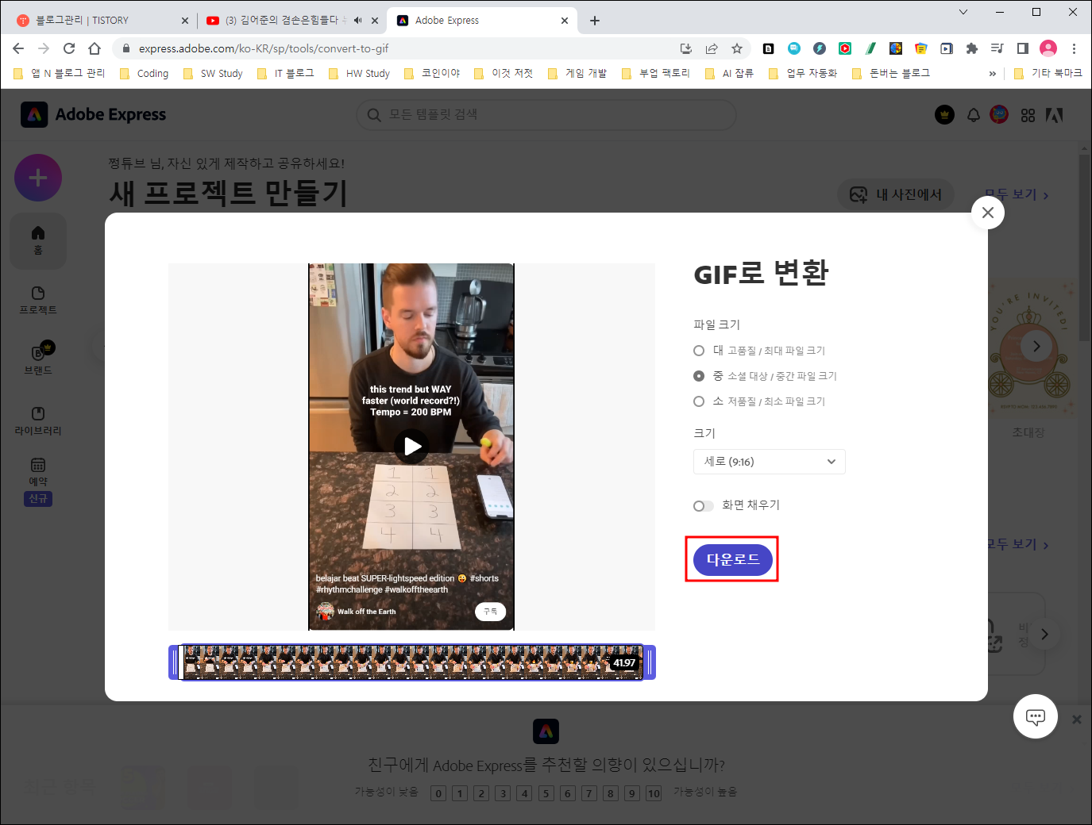Open the Adobe apps grid icon
This screenshot has width=1092, height=825.
(1028, 116)
